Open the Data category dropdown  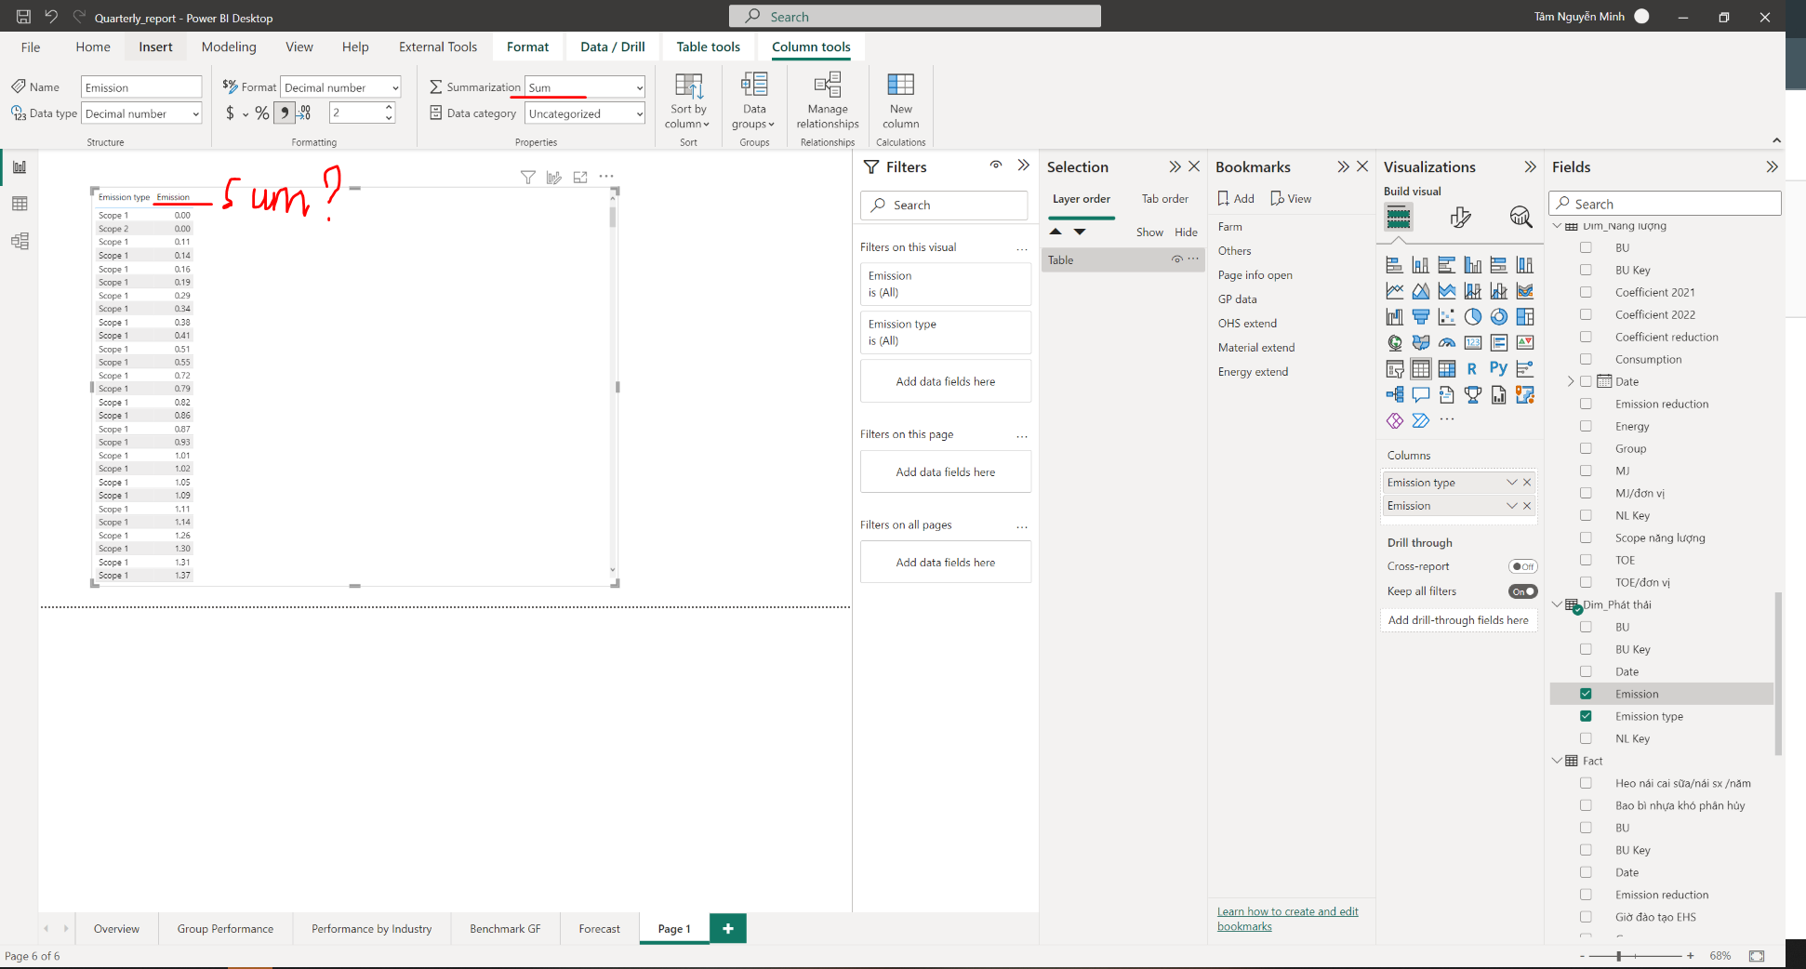(x=585, y=113)
